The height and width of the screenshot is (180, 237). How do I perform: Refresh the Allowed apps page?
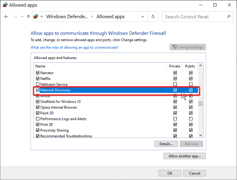(153, 17)
